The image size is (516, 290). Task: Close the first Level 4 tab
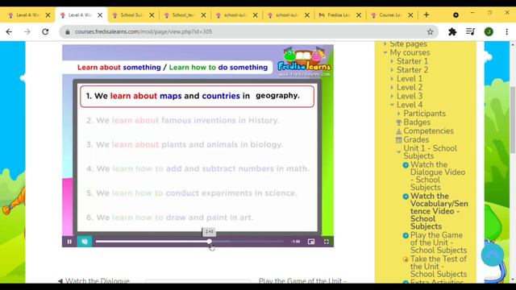tap(48, 15)
